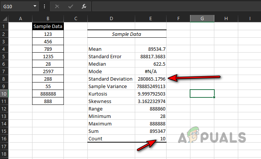This screenshot has height=159, width=261.
Task: Click the three-dot formula bar resize handle
Action: [45, 6]
